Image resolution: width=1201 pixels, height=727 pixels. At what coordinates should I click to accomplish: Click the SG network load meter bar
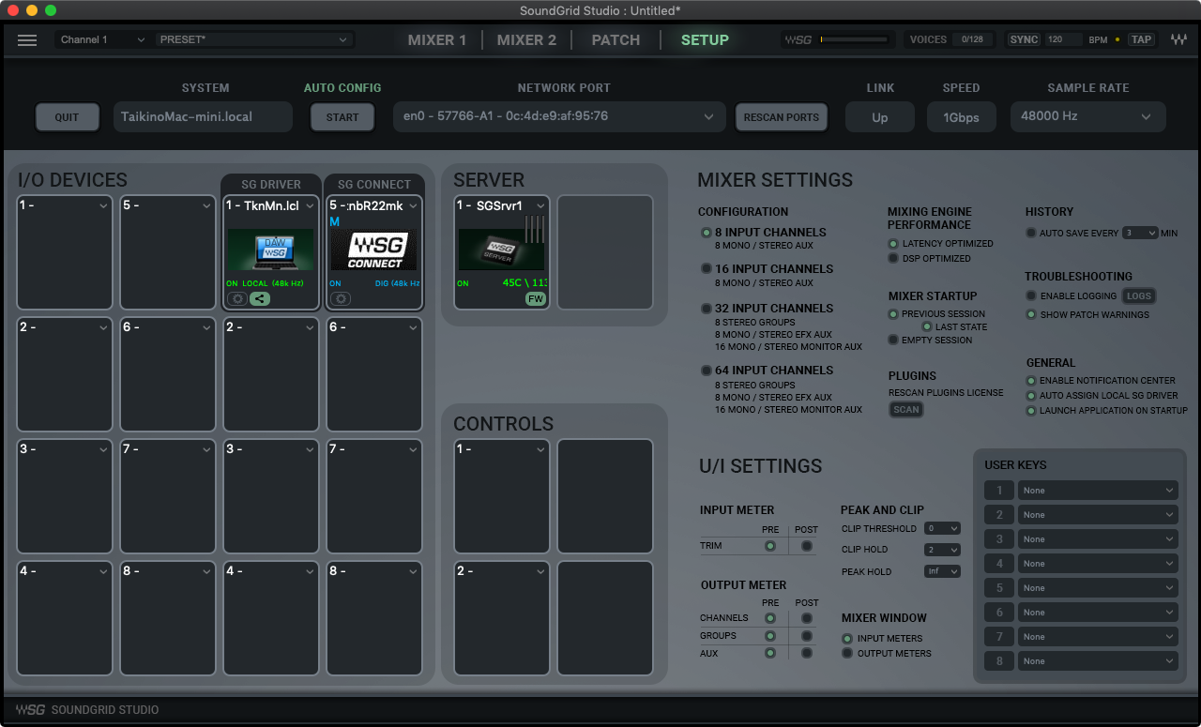855,39
